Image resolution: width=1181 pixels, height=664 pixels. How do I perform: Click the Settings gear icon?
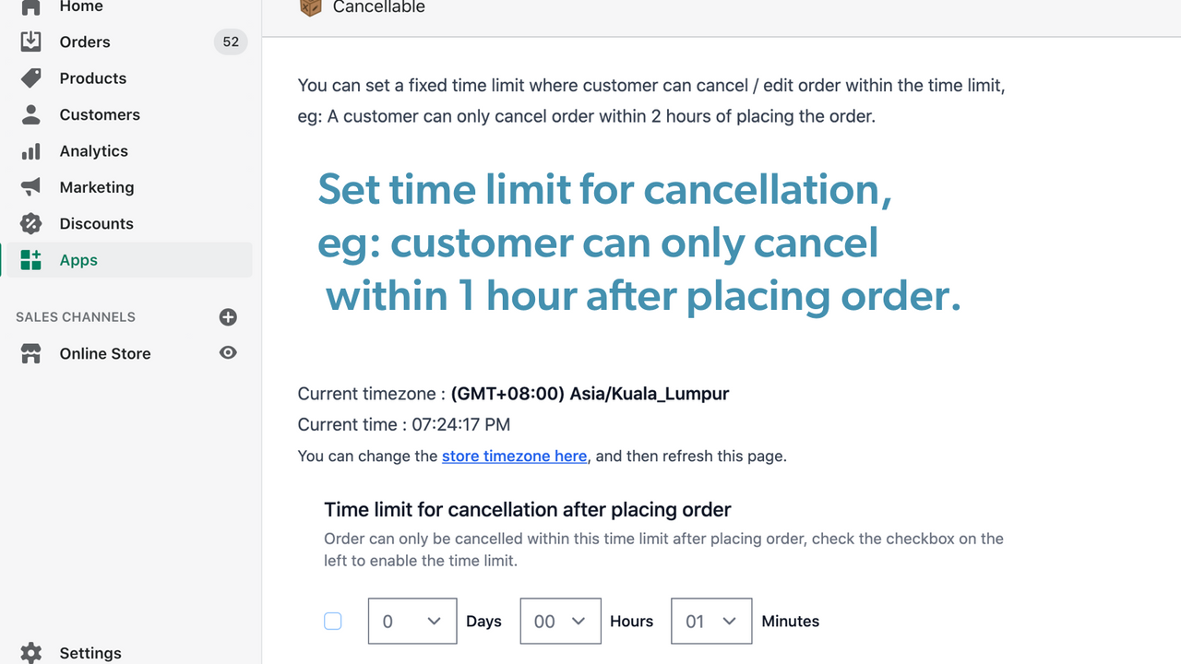pos(30,652)
